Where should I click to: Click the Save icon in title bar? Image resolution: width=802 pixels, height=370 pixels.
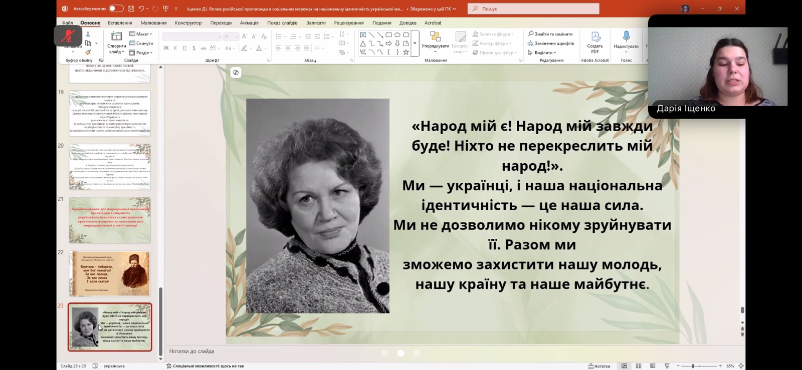tap(131, 9)
